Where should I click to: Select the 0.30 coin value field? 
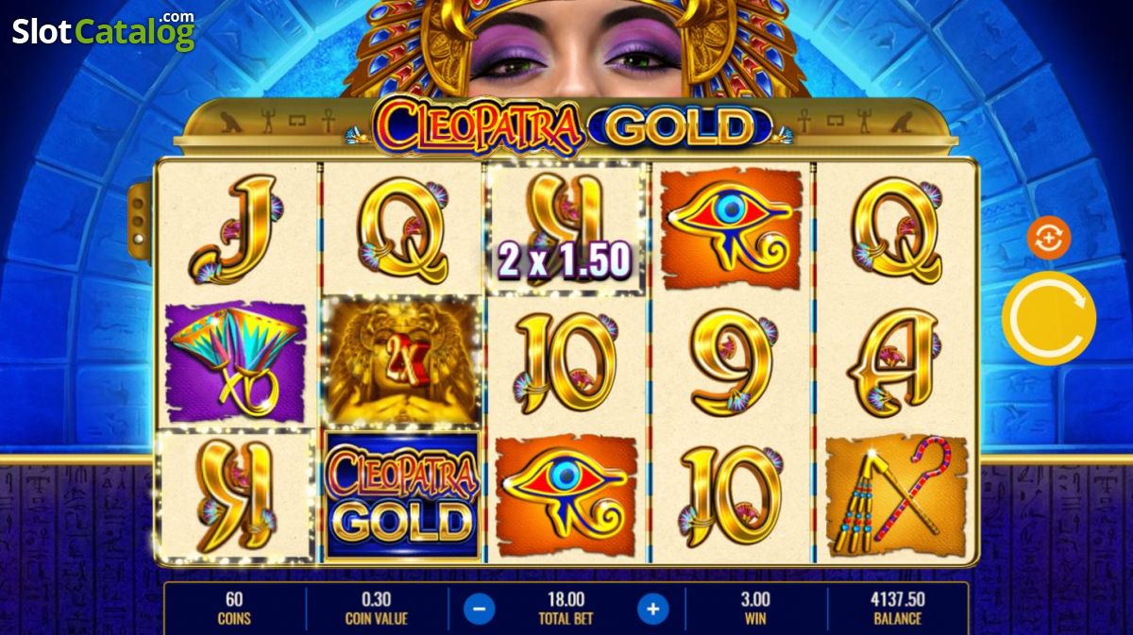(377, 609)
